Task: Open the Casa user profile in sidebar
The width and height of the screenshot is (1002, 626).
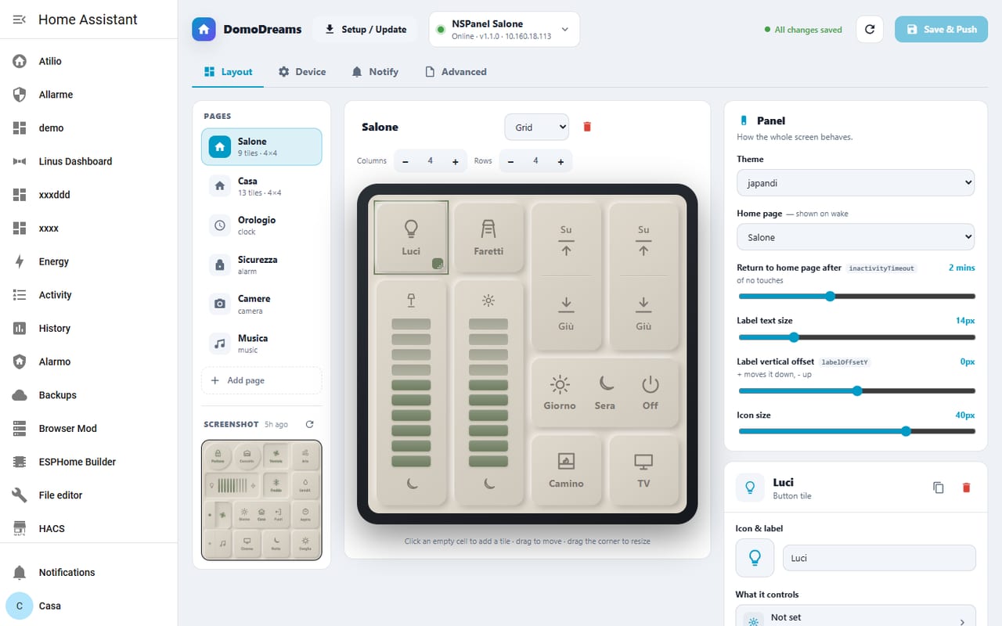Action: coord(88,606)
